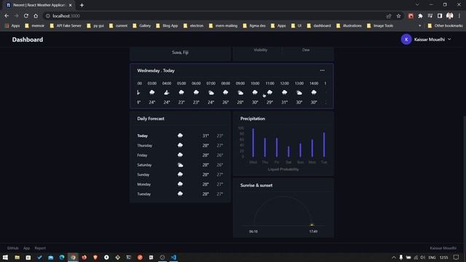Click the Dashboard heading link

(x=28, y=39)
